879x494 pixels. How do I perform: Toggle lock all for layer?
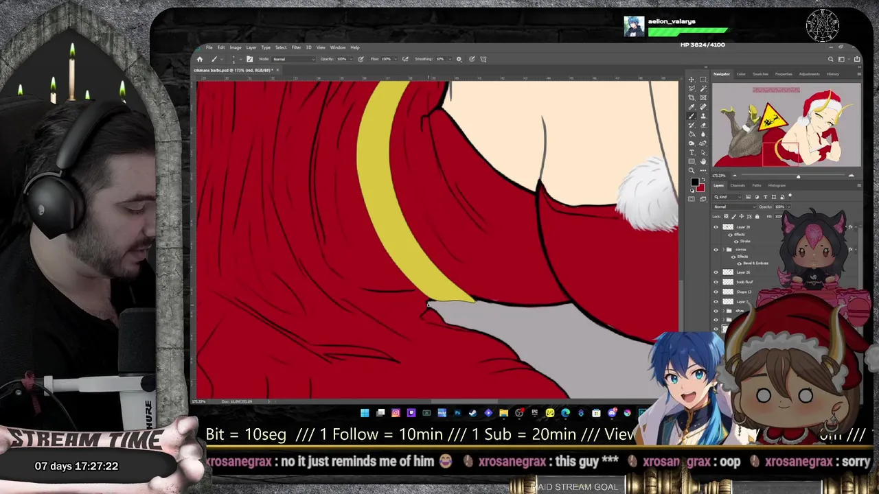coord(757,216)
